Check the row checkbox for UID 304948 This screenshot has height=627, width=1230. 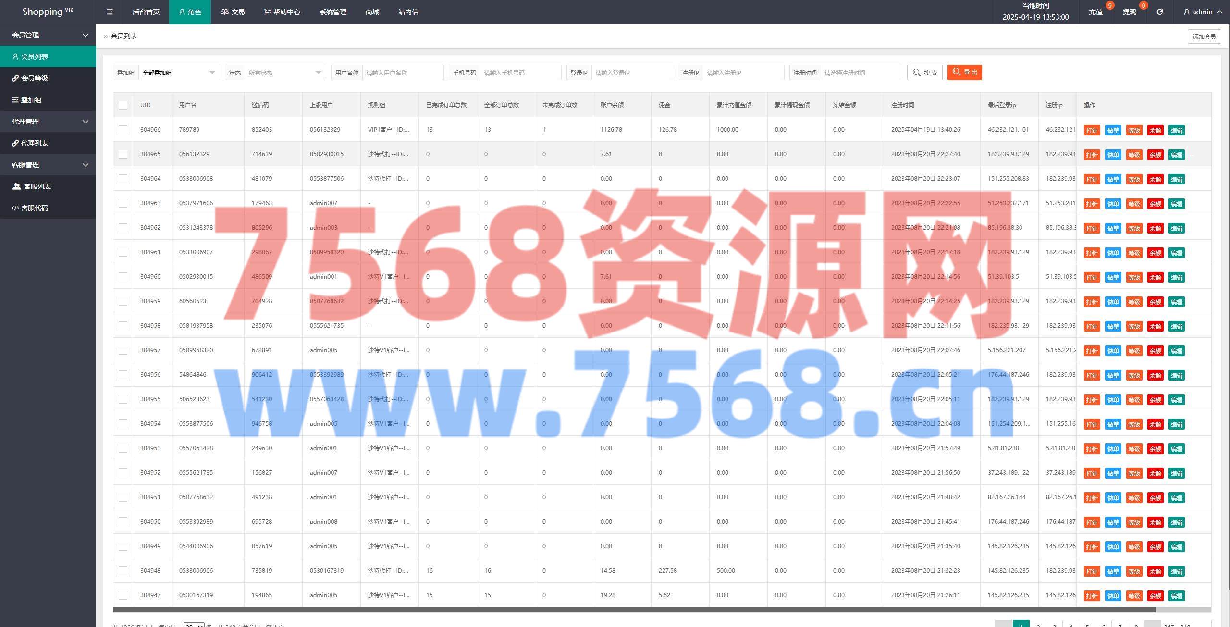click(x=123, y=571)
